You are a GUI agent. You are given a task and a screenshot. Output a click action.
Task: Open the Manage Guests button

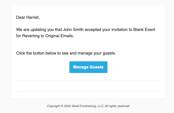(88, 67)
